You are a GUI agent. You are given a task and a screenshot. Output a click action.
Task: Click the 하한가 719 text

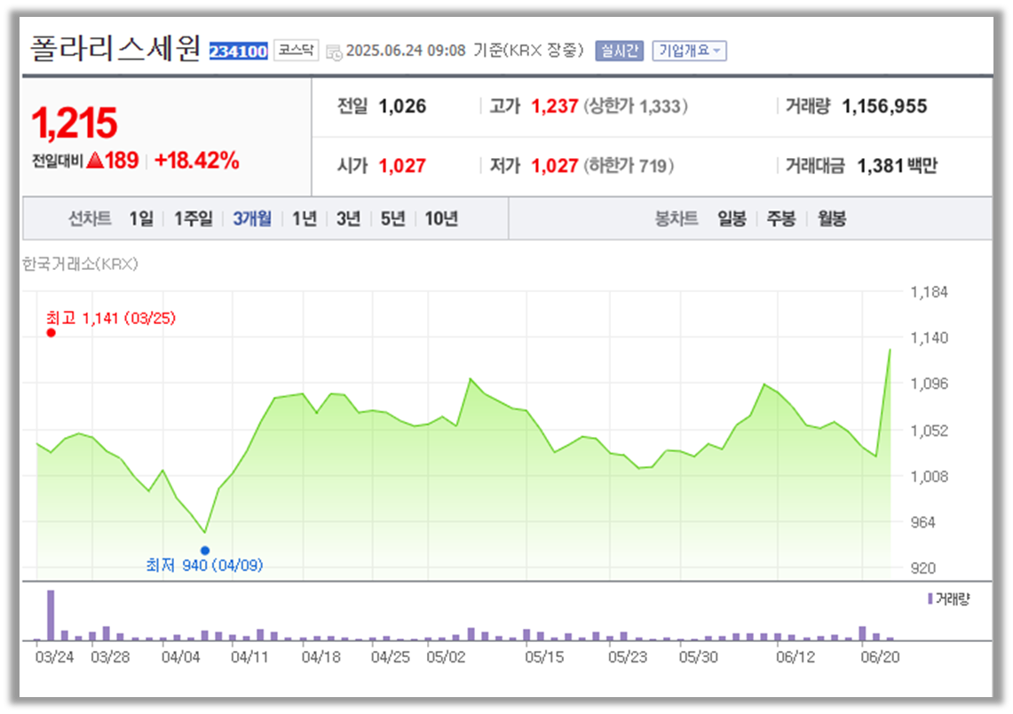point(629,166)
